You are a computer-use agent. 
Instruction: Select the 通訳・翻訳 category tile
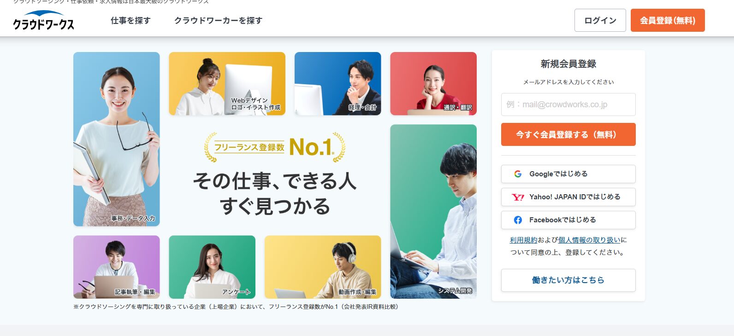[433, 83]
